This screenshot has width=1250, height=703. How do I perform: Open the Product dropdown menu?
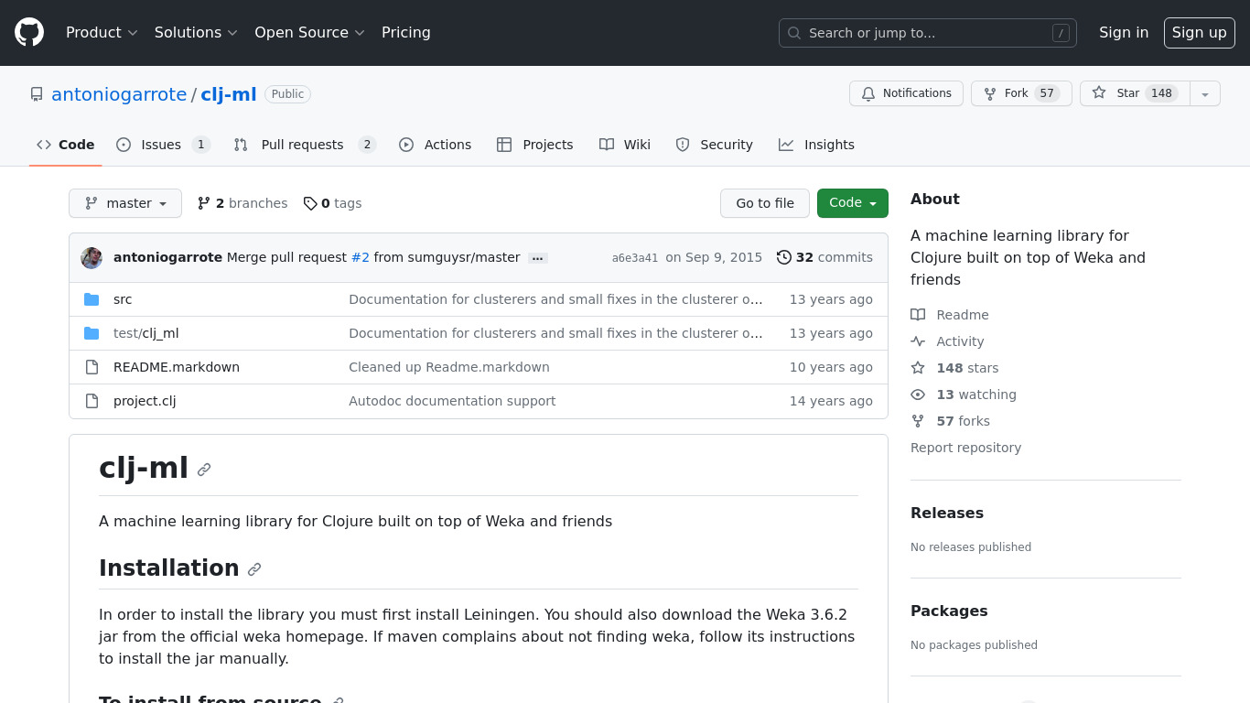pos(102,32)
